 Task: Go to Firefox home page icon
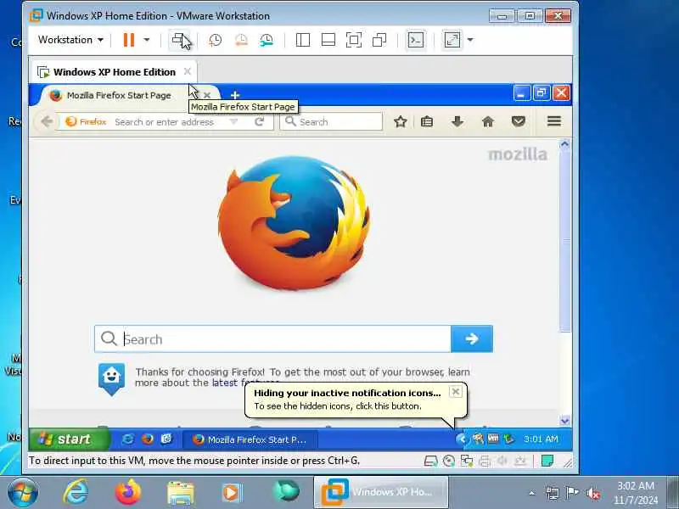488,121
